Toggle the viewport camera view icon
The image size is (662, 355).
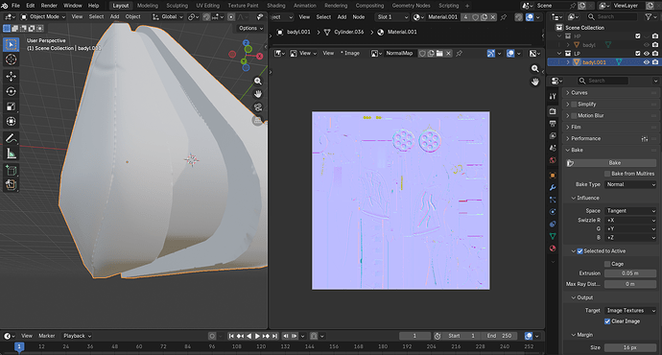coord(258,107)
